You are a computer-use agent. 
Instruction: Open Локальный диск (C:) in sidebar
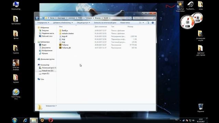(48, 68)
